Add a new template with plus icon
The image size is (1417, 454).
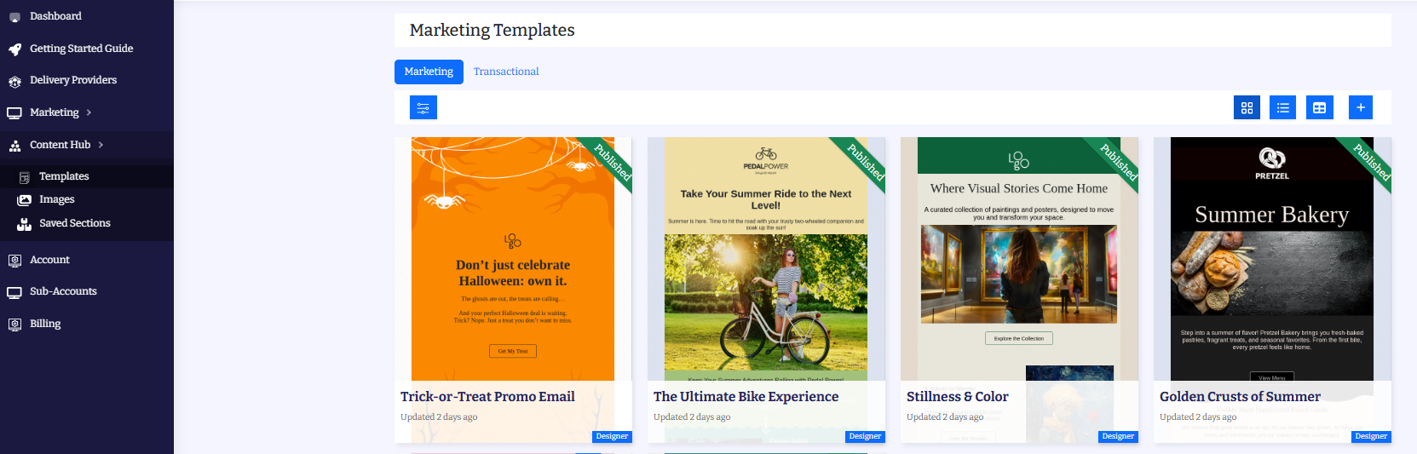[1360, 107]
